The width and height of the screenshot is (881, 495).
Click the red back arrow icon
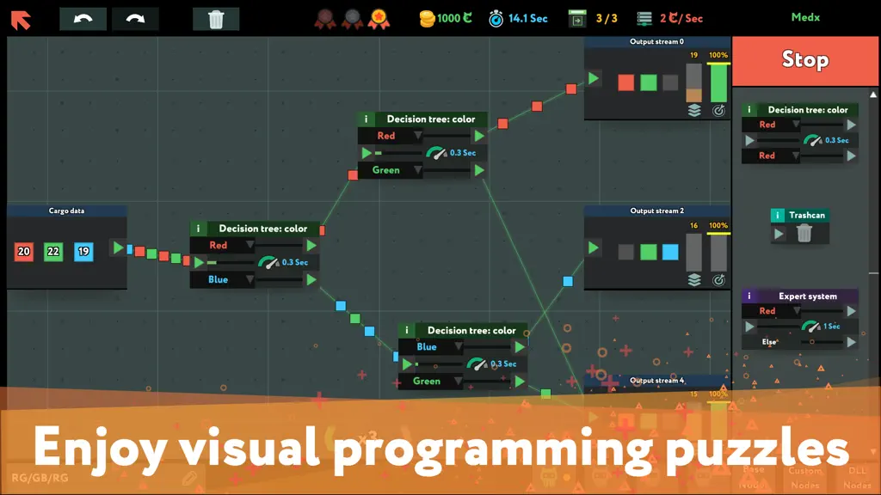[x=21, y=21]
